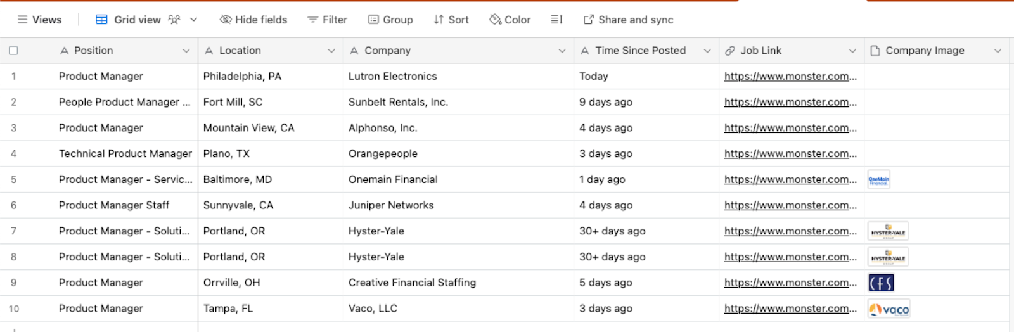Image resolution: width=1014 pixels, height=332 pixels.
Task: Open the Time Since Posted dropdown arrow
Action: point(707,51)
